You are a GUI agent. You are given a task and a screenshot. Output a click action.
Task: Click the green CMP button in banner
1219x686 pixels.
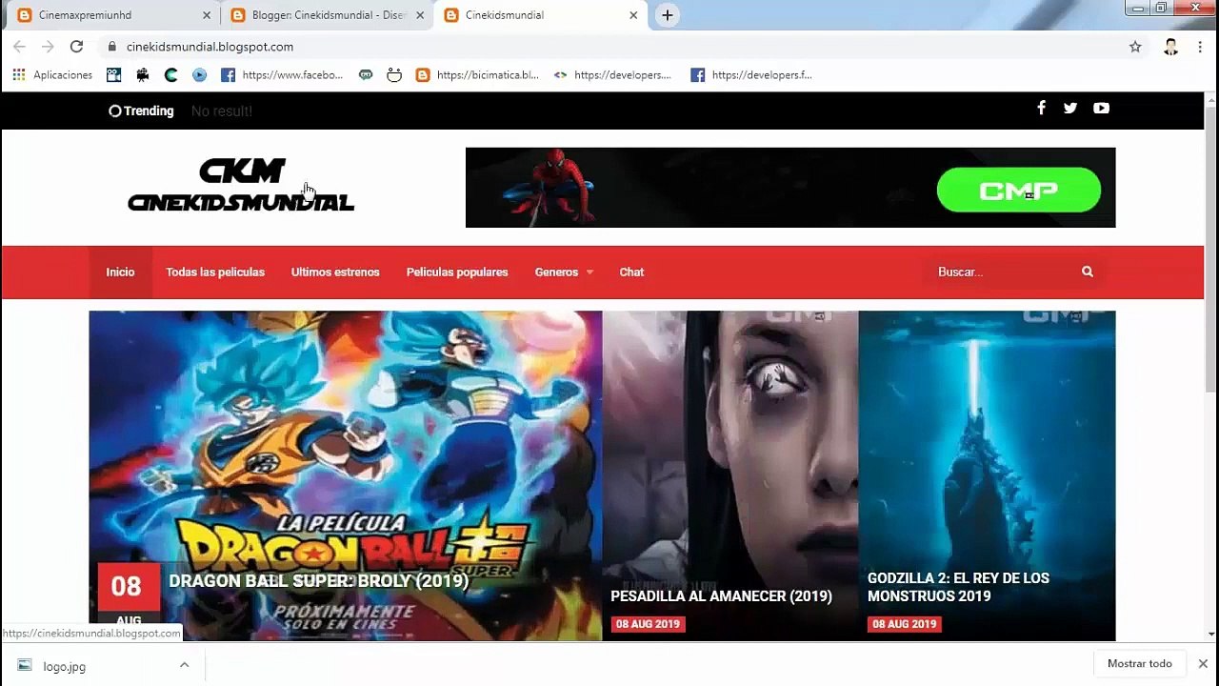click(x=1019, y=191)
